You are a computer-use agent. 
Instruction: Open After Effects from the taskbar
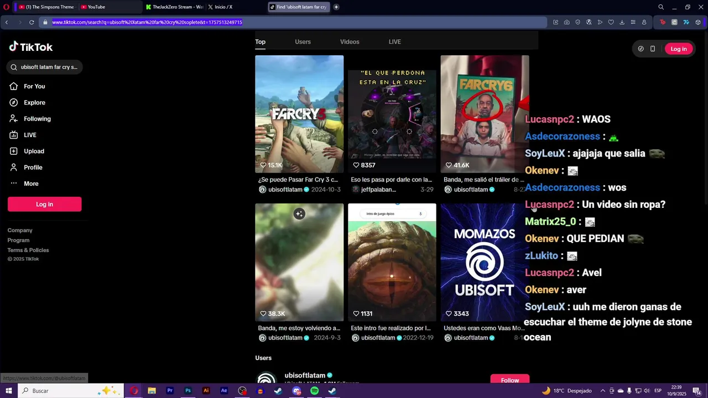coord(224,391)
